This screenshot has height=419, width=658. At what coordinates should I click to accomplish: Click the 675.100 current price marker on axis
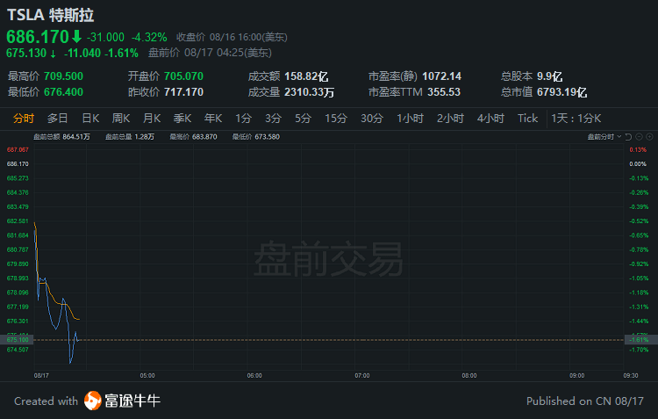pos(18,339)
